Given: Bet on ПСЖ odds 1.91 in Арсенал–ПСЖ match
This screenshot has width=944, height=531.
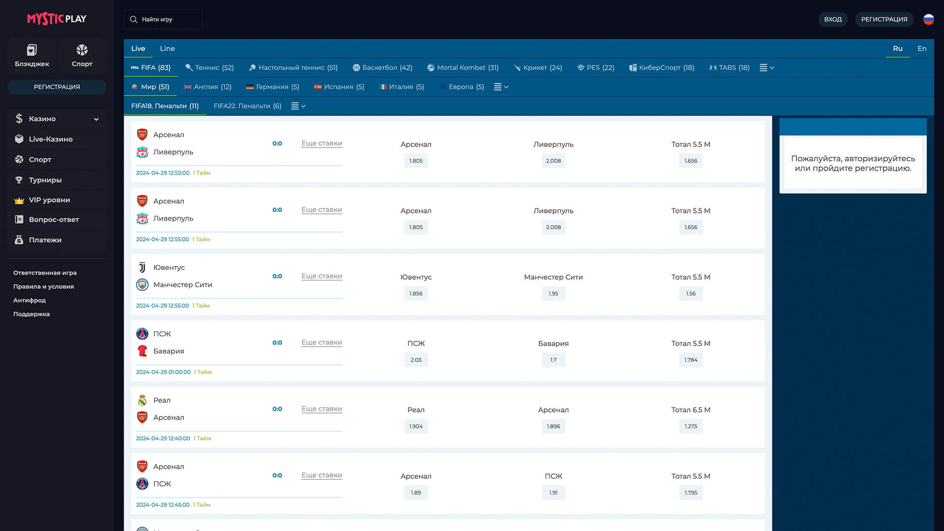Looking at the screenshot, I should [553, 493].
